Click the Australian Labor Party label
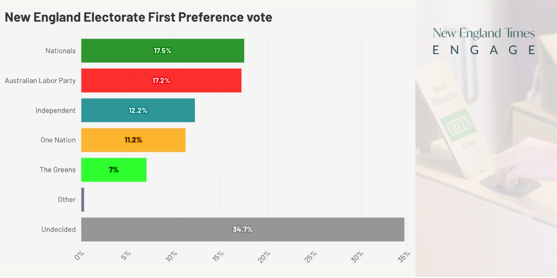The image size is (557, 278). click(x=40, y=81)
